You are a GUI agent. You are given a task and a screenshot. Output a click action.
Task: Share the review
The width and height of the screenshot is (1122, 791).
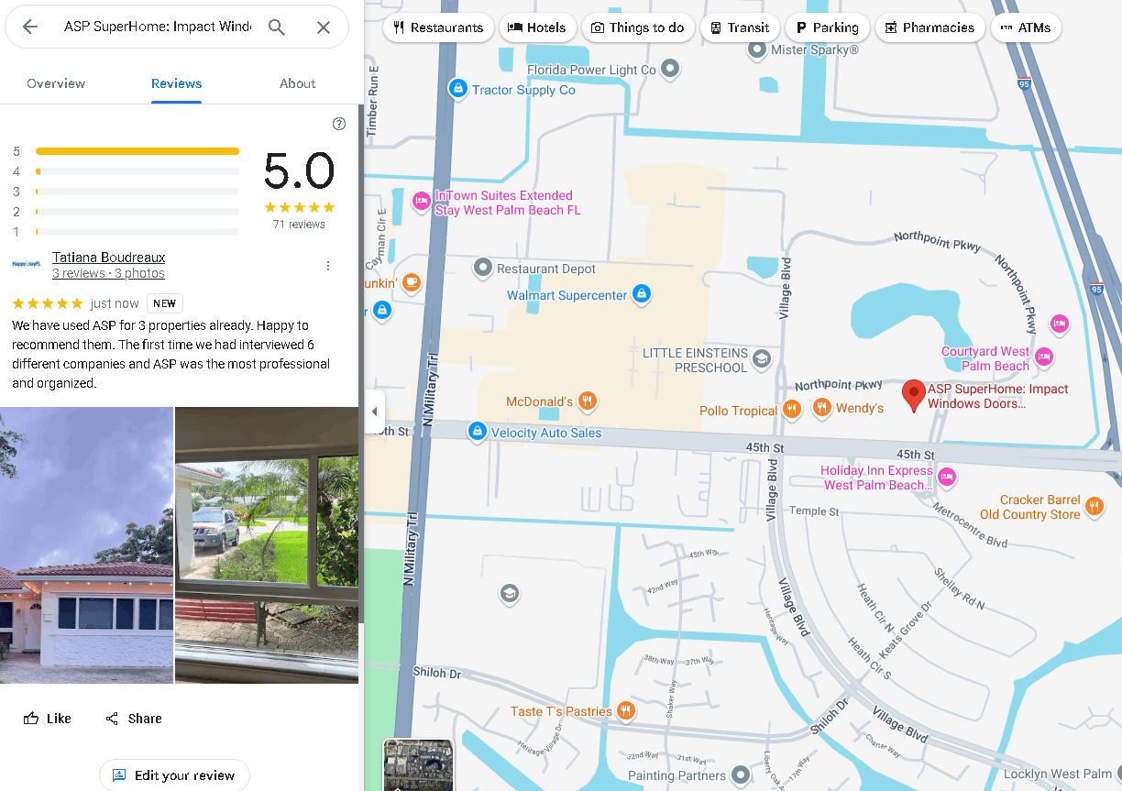coord(134,719)
